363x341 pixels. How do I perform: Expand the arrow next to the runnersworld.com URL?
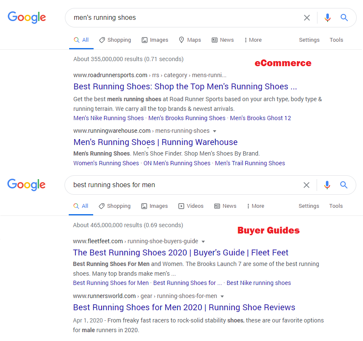point(222,297)
